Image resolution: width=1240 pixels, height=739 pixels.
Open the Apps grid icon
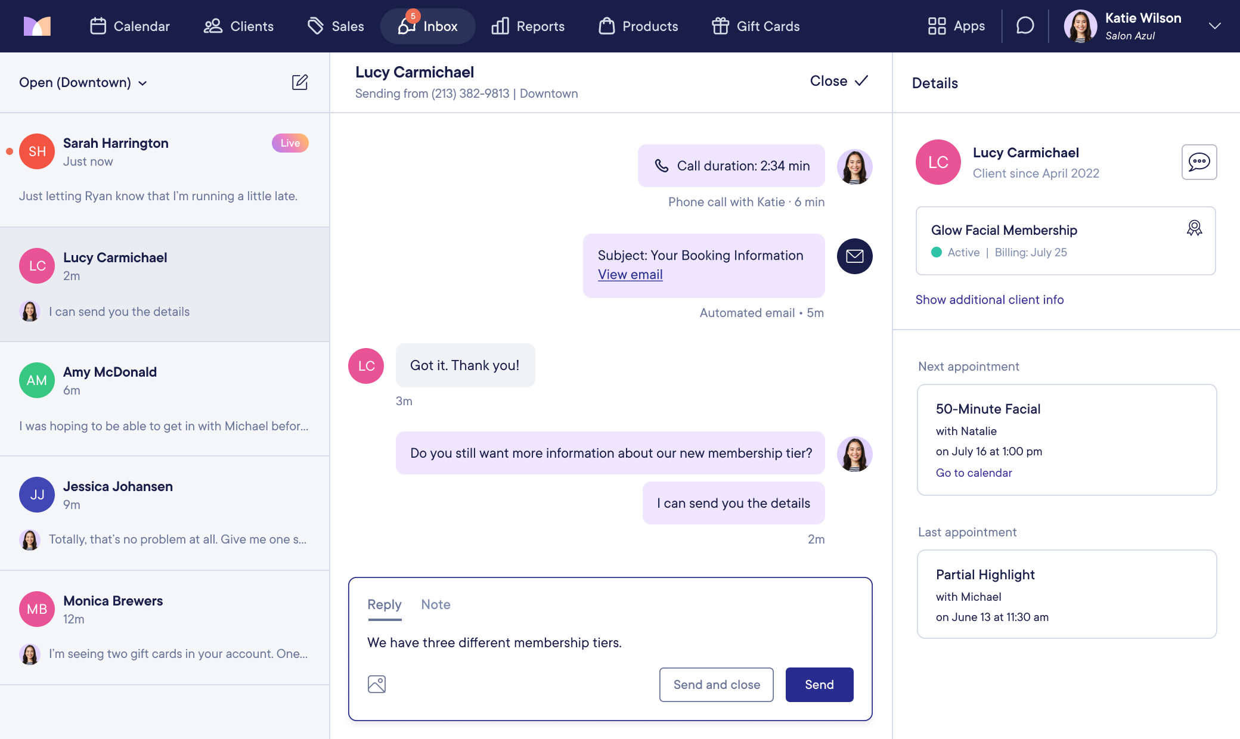point(937,26)
